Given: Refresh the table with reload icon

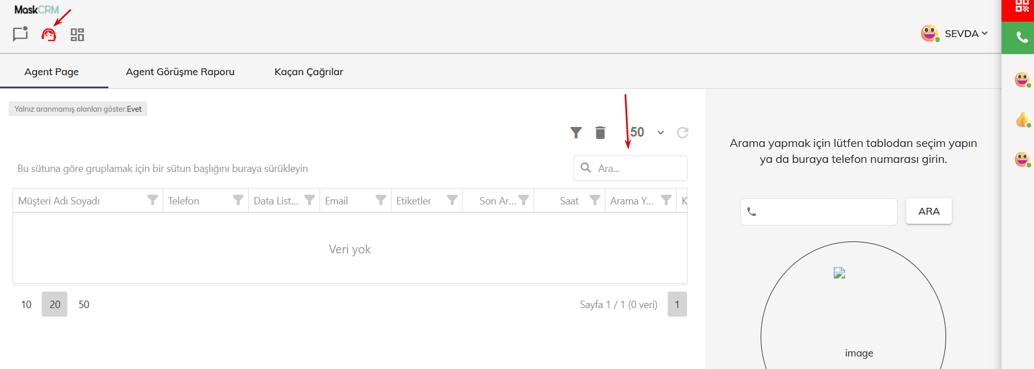Looking at the screenshot, I should tap(682, 133).
